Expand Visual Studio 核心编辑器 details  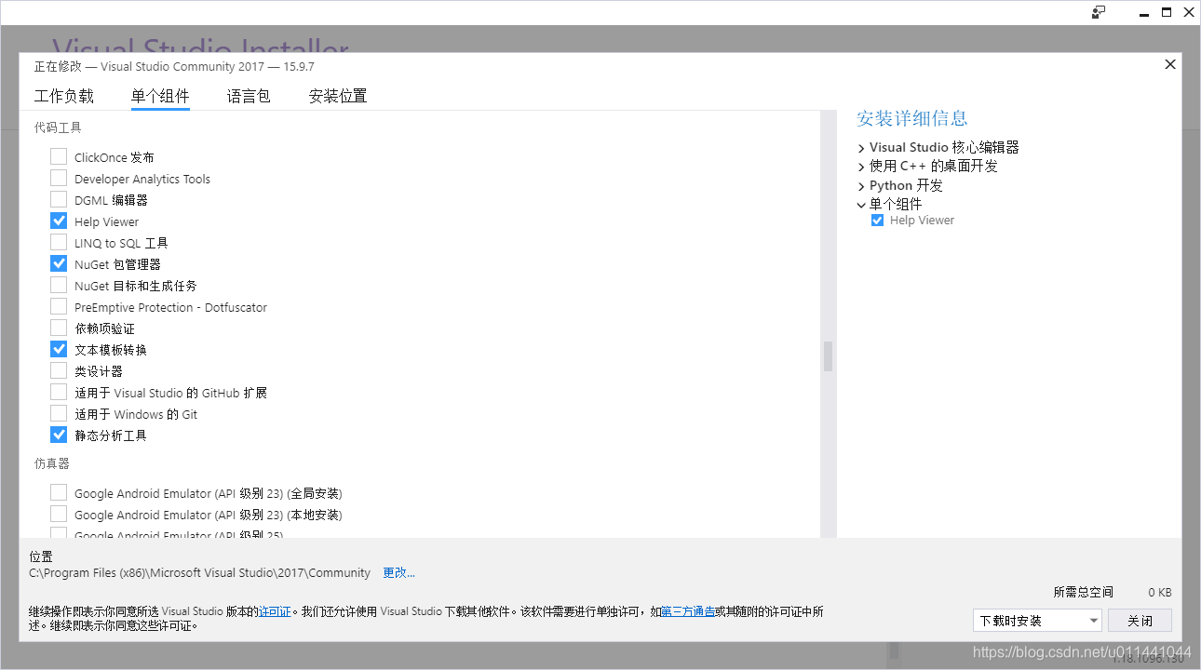click(861, 148)
